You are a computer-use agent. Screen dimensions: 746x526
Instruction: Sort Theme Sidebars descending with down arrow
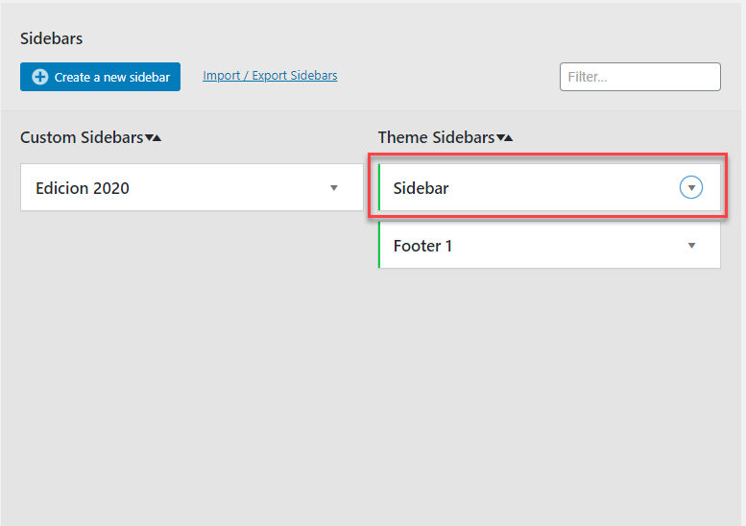[500, 138]
